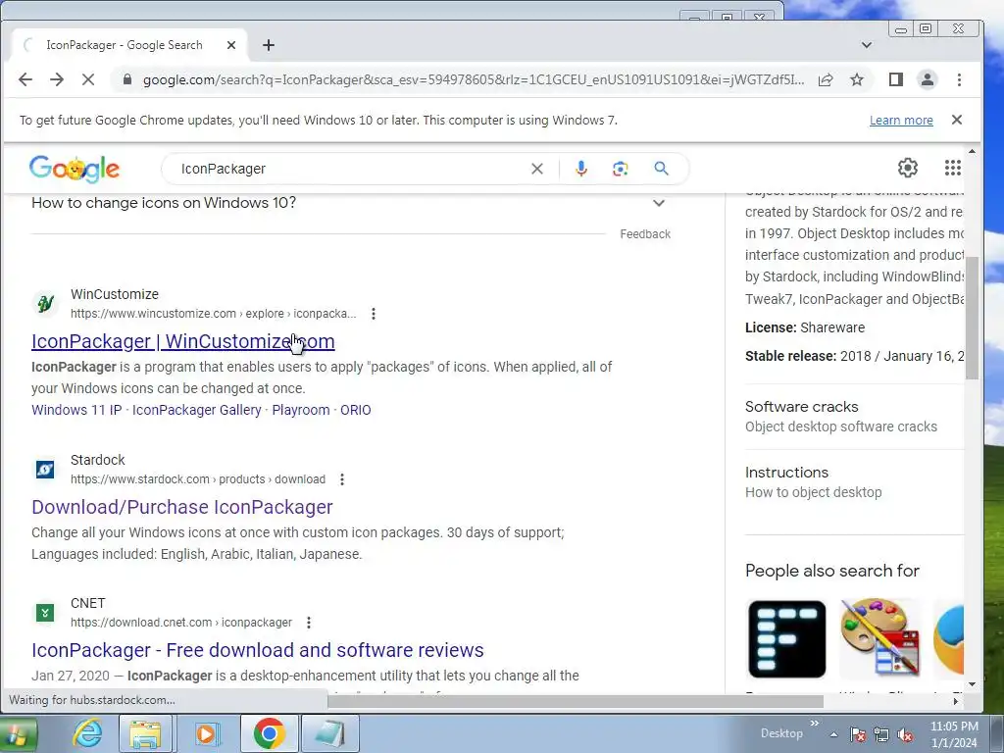Viewport: 1004px width, 753px height.
Task: Search by image with the Lens icon
Action: tap(620, 169)
